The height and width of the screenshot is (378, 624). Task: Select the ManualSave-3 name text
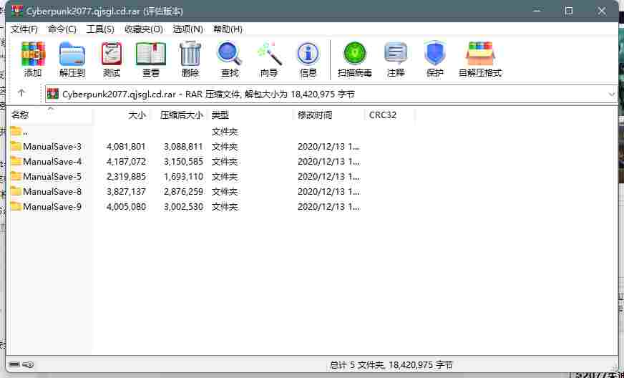point(52,147)
